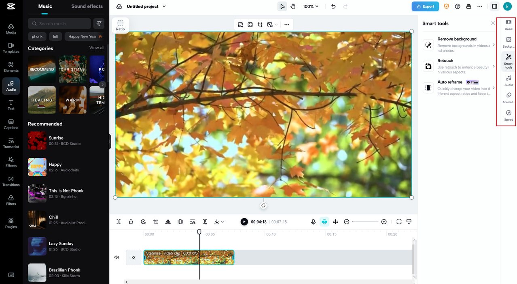
Task: Toggle the side panel layout button
Action: 494,6
